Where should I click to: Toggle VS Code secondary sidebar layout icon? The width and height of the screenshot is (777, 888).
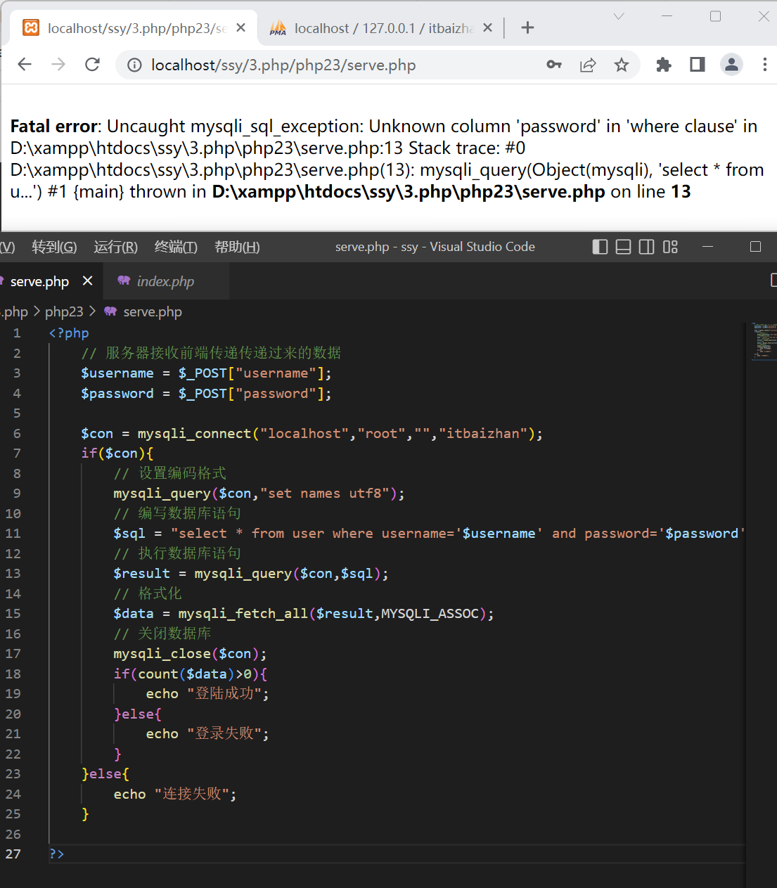click(646, 247)
